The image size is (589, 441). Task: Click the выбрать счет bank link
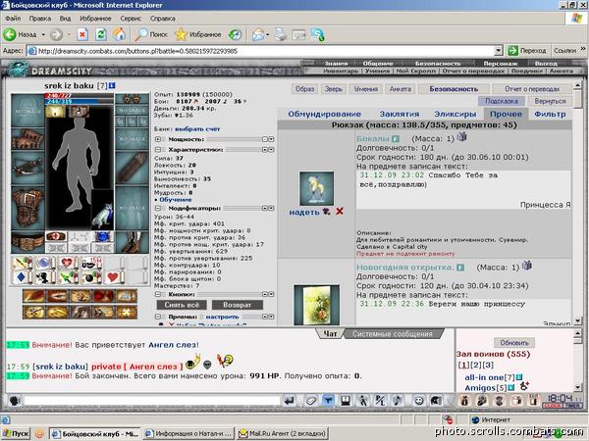(x=197, y=129)
